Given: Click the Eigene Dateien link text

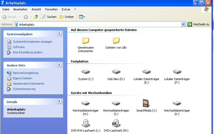Looking at the screenshot, I should [22, 78].
